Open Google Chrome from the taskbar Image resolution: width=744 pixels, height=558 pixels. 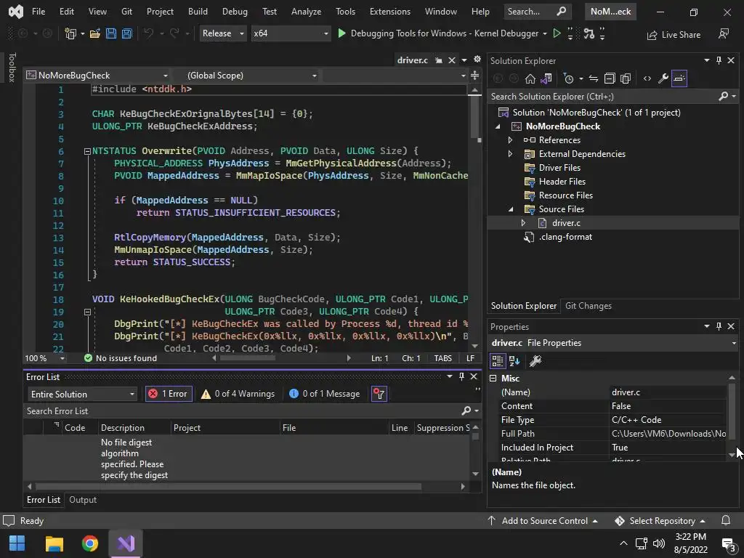89,543
